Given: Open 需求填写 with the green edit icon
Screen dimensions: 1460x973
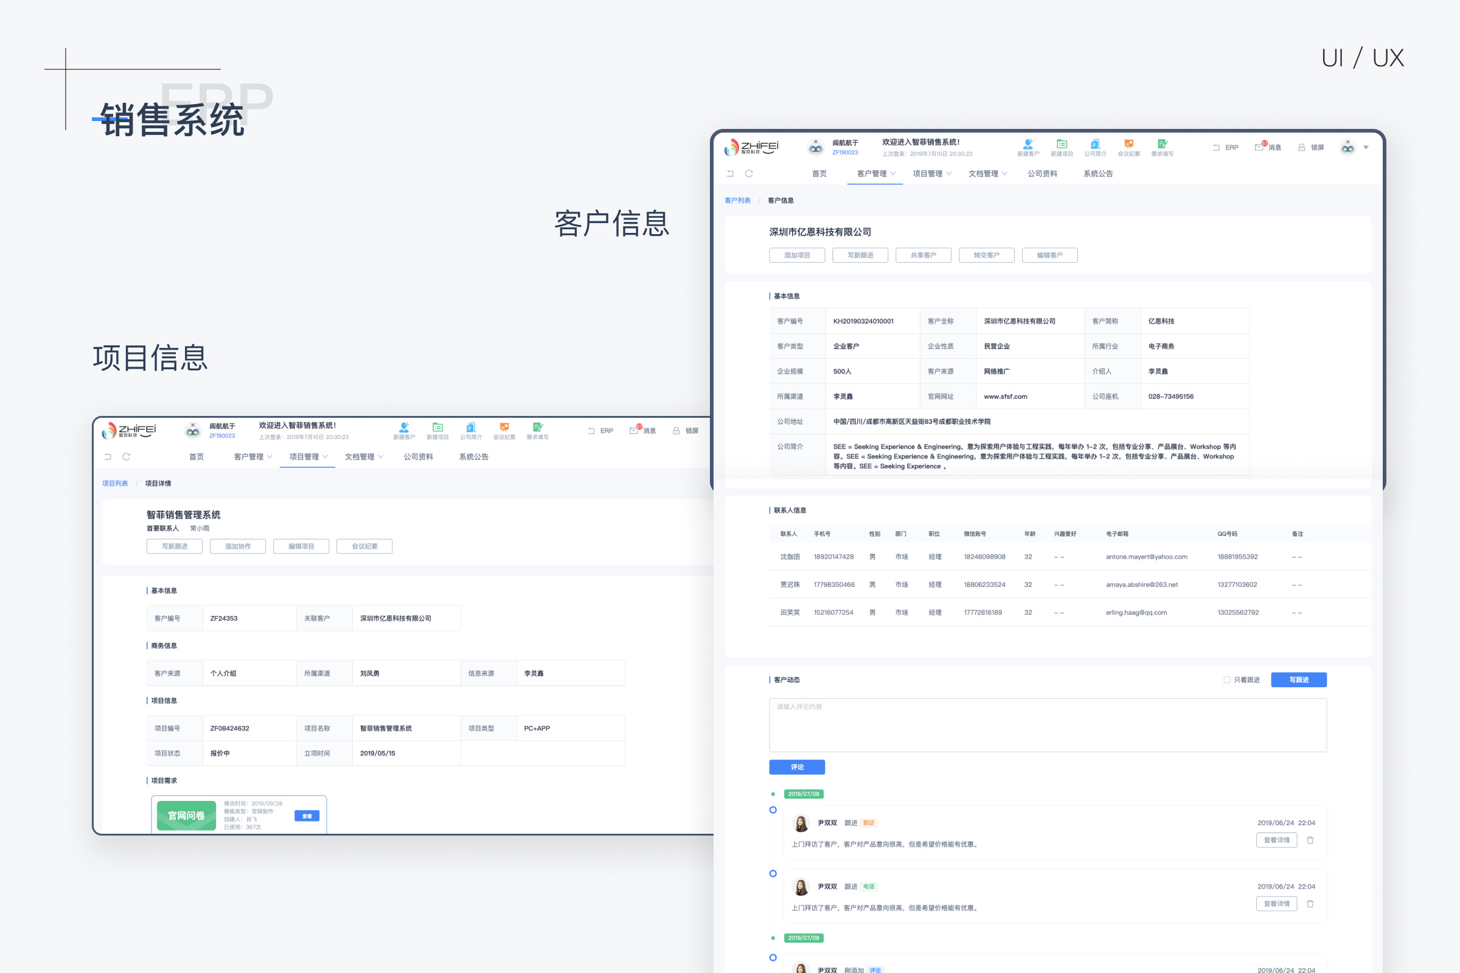Looking at the screenshot, I should 1162,144.
